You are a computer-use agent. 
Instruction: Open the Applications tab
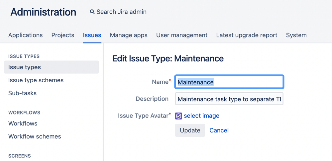[25, 35]
